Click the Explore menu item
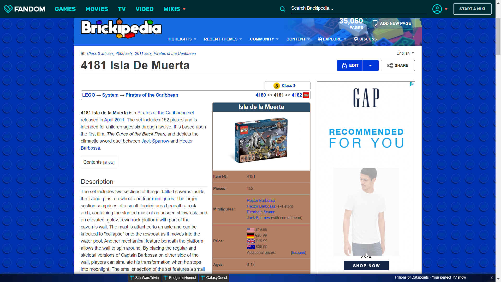The image size is (501, 282). point(332,39)
